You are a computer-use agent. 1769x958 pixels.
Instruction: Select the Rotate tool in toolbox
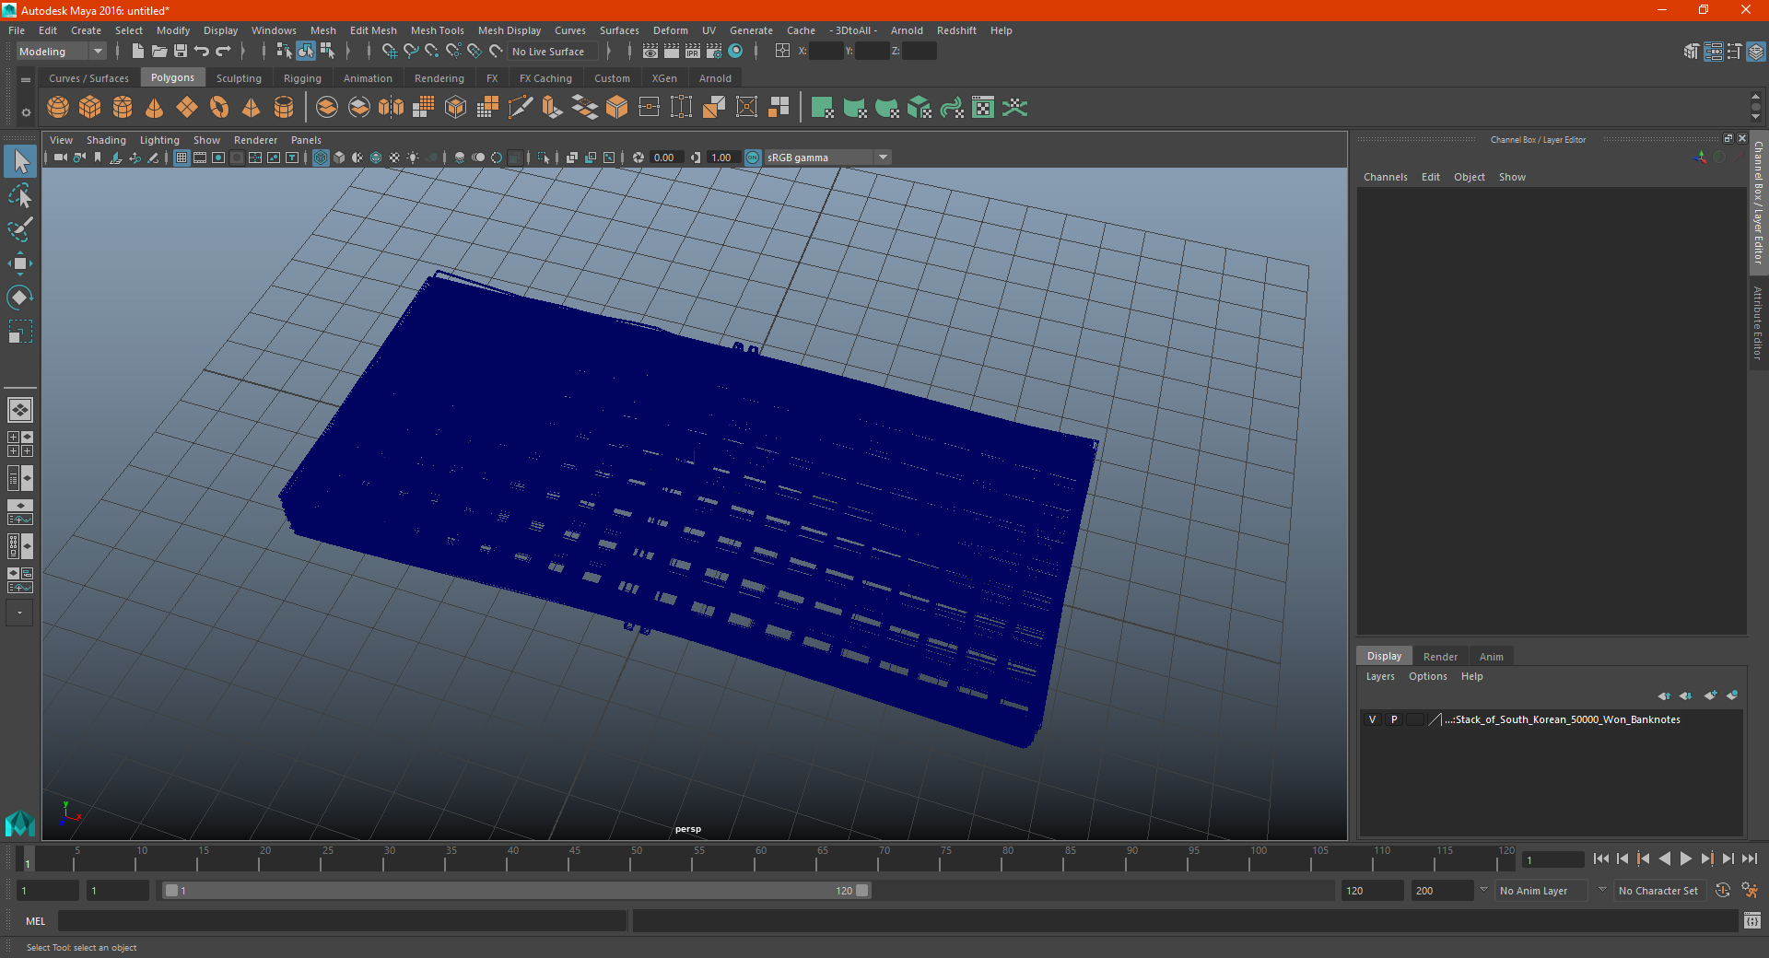pos(19,298)
